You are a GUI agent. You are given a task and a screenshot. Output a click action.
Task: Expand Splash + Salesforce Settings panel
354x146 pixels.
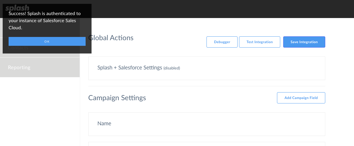click(x=206, y=68)
